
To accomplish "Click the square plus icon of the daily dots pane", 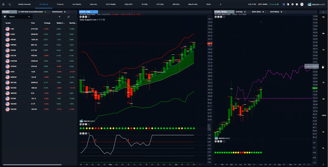I will coord(89,124).
